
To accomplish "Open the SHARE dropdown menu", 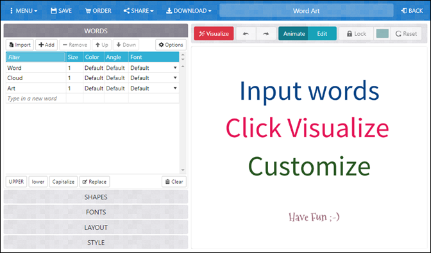I will [x=139, y=11].
